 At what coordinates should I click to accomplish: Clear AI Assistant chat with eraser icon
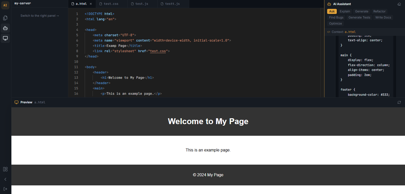click(x=399, y=4)
